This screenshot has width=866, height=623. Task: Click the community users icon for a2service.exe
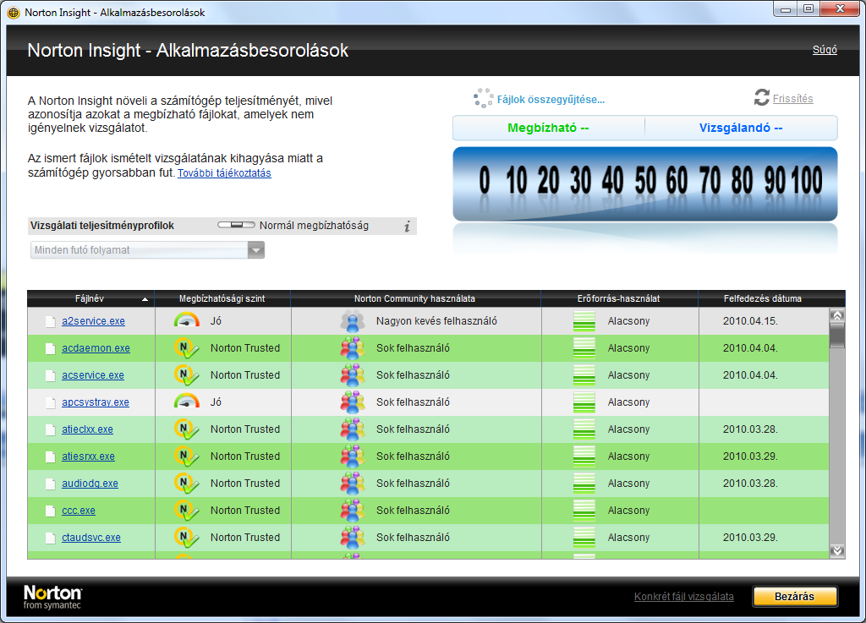pos(353,320)
